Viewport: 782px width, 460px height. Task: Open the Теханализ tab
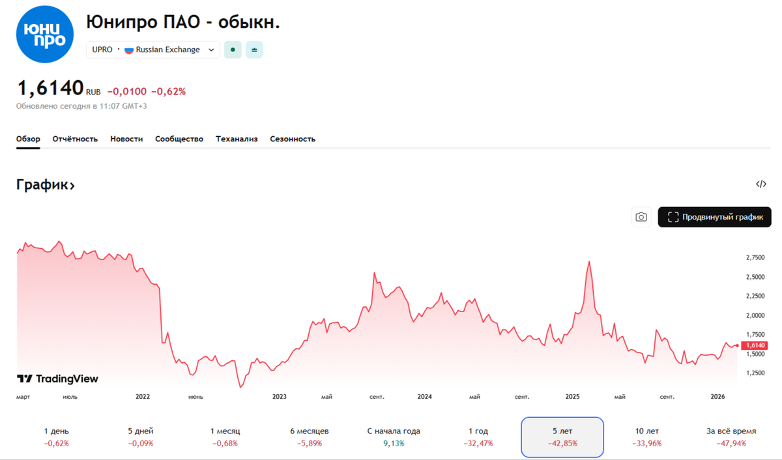pyautogui.click(x=237, y=139)
